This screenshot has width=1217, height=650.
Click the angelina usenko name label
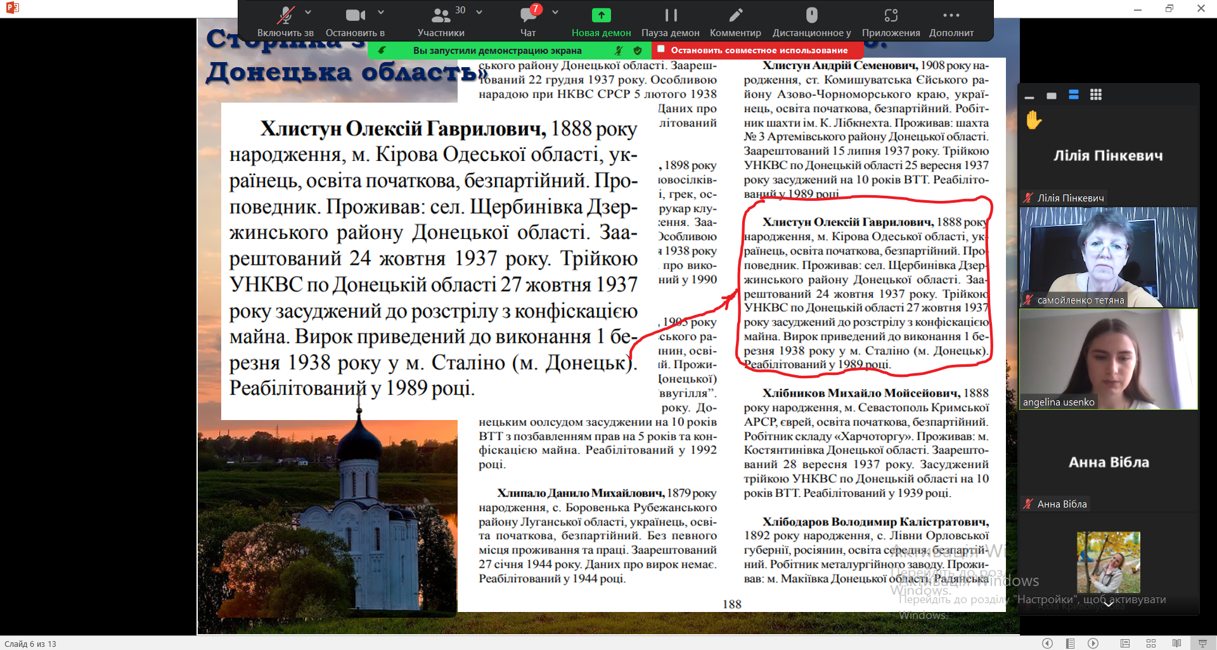coord(1059,402)
